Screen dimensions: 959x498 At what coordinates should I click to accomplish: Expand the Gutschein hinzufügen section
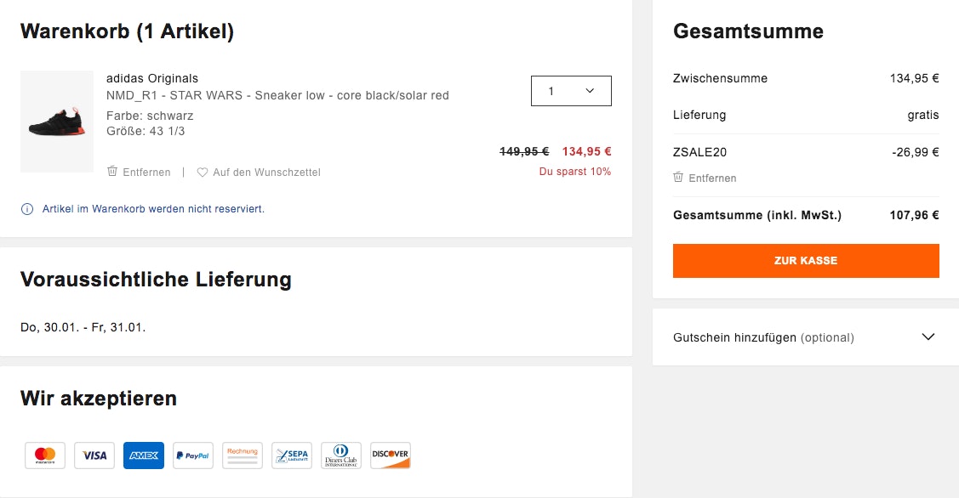click(763, 337)
